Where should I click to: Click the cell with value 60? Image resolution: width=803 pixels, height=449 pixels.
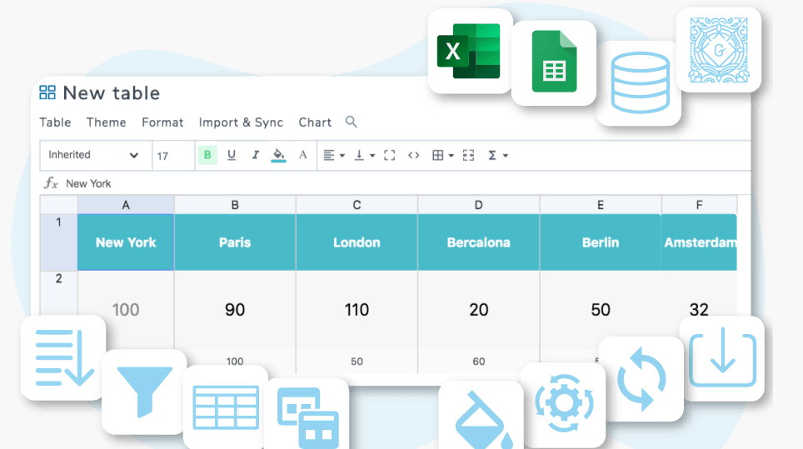click(x=479, y=362)
